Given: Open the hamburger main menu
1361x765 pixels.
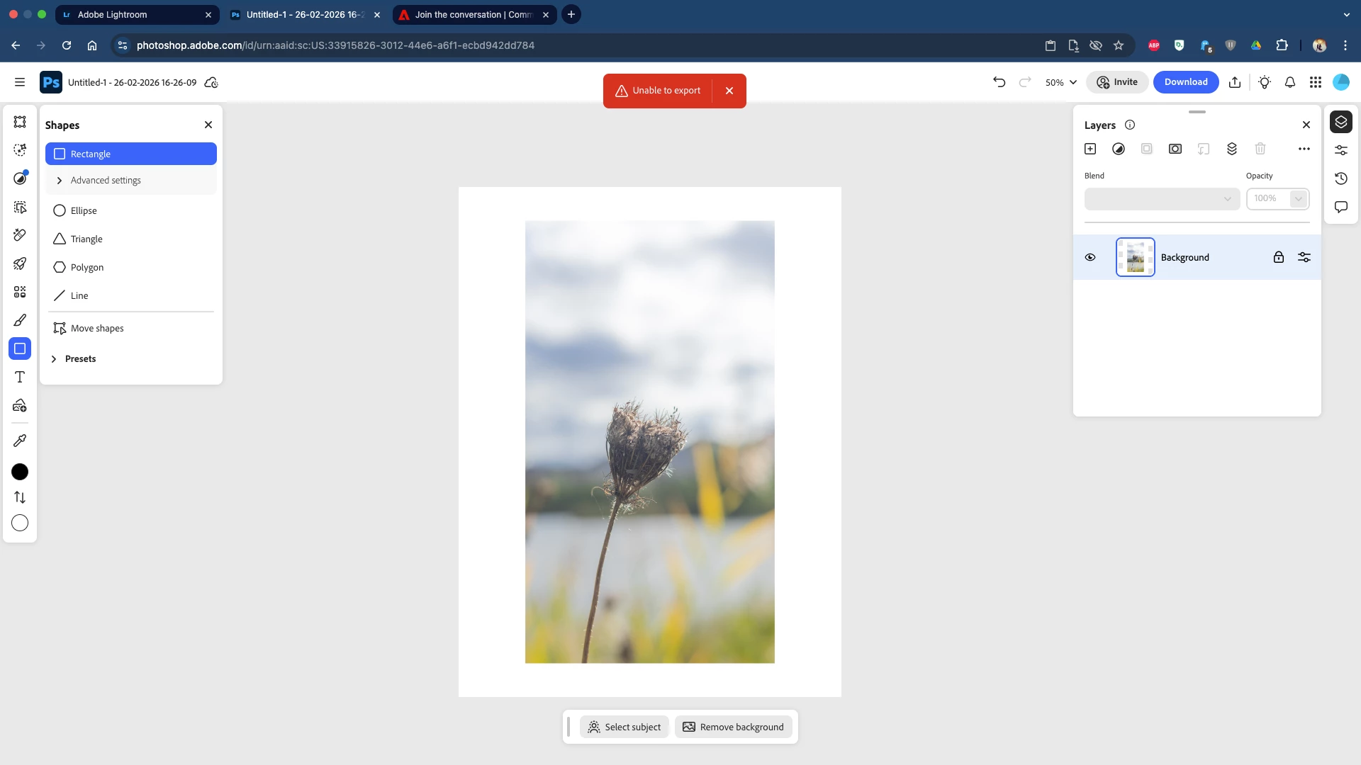Looking at the screenshot, I should tap(20, 82).
